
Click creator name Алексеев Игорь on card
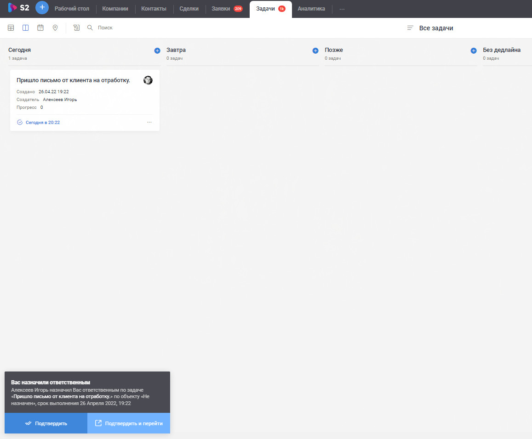[60, 100]
